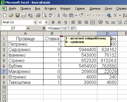Undo the last action
This screenshot has height=102, width=127.
point(89,15)
